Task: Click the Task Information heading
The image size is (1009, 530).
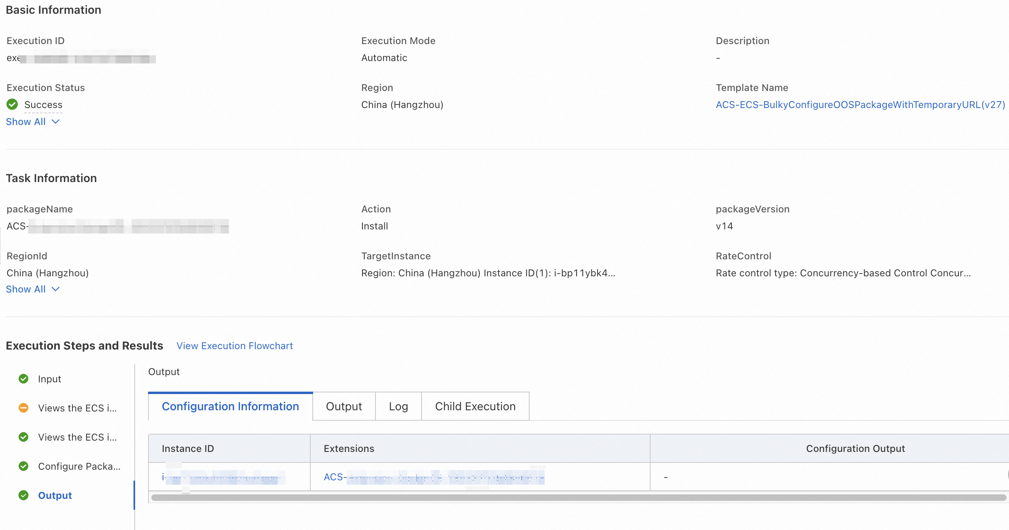Action: point(51,178)
